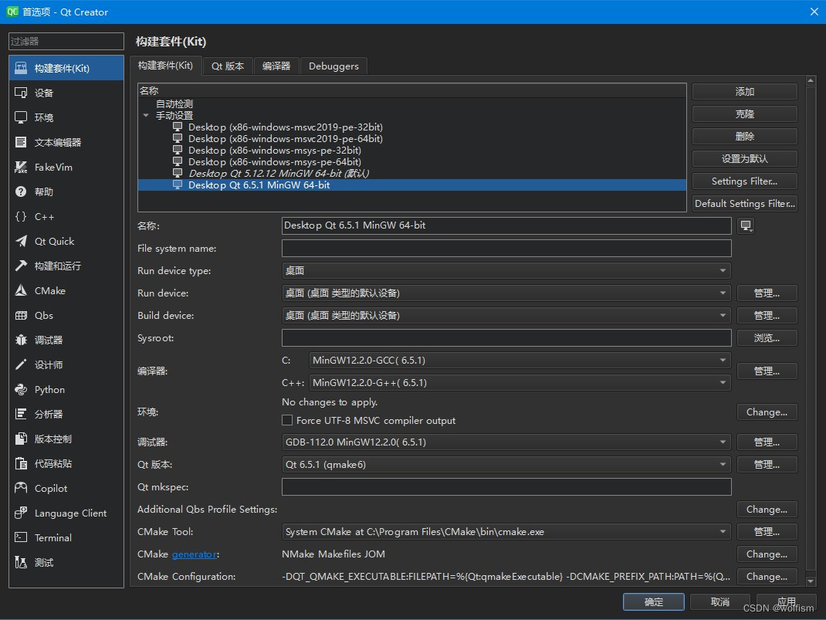Open the C compiler MinGW12.2.0-GCC dropdown
Screen dimensions: 826x620
[520, 361]
